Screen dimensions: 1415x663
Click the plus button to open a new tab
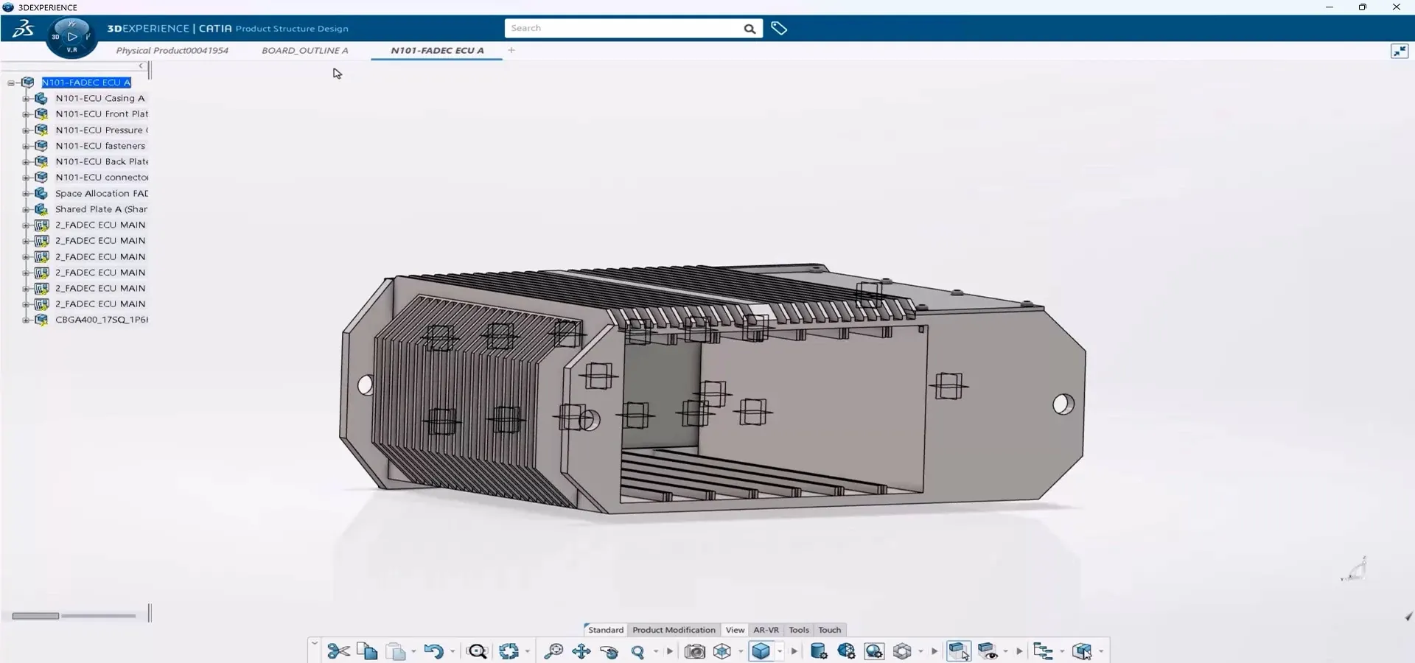click(511, 50)
